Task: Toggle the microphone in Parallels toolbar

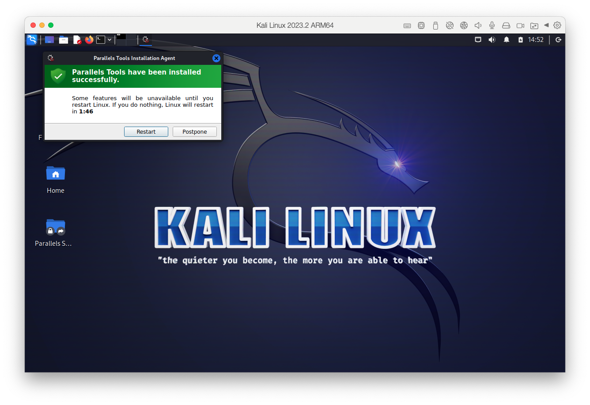Action: [492, 26]
